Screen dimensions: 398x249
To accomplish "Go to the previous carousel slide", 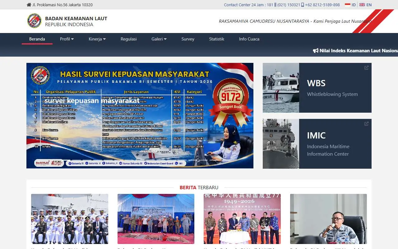I will pyautogui.click(x=34, y=116).
